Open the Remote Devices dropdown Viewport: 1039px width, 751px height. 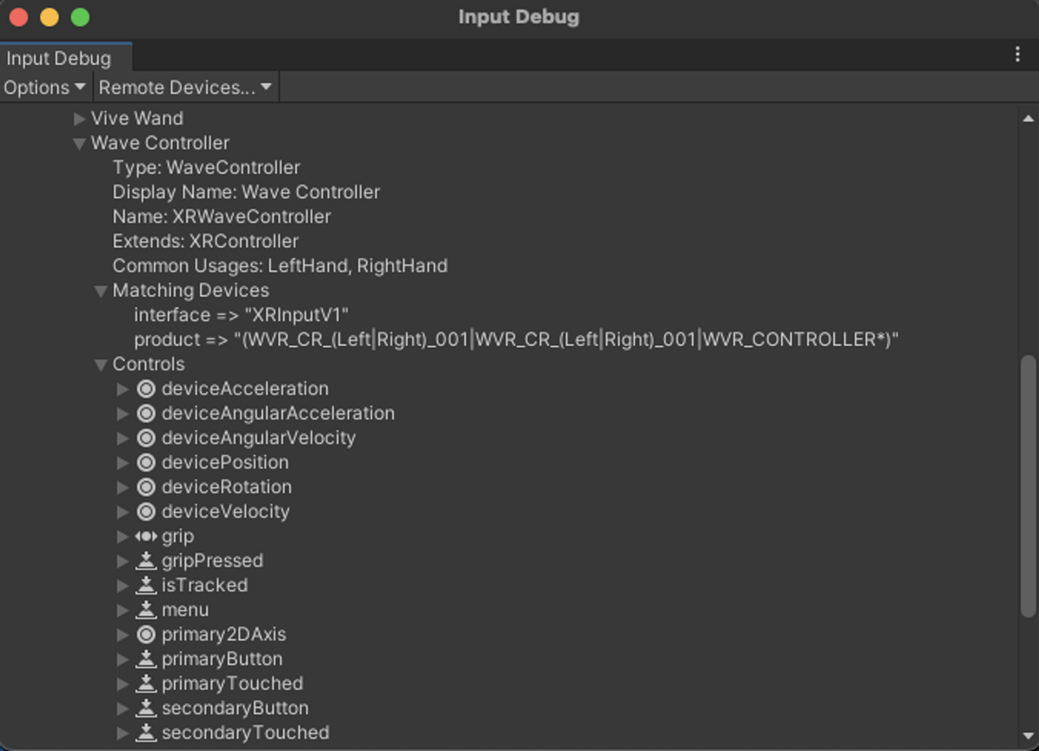click(185, 87)
